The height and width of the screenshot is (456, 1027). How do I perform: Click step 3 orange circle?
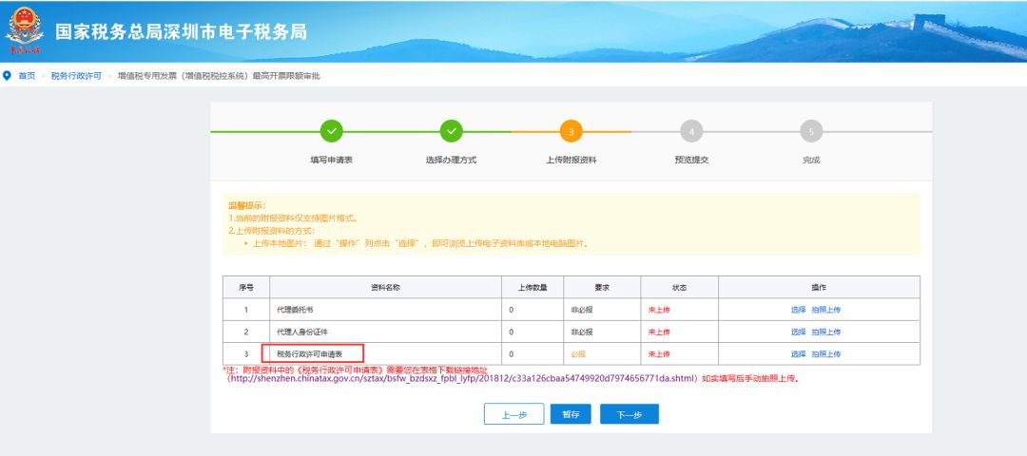[x=572, y=131]
